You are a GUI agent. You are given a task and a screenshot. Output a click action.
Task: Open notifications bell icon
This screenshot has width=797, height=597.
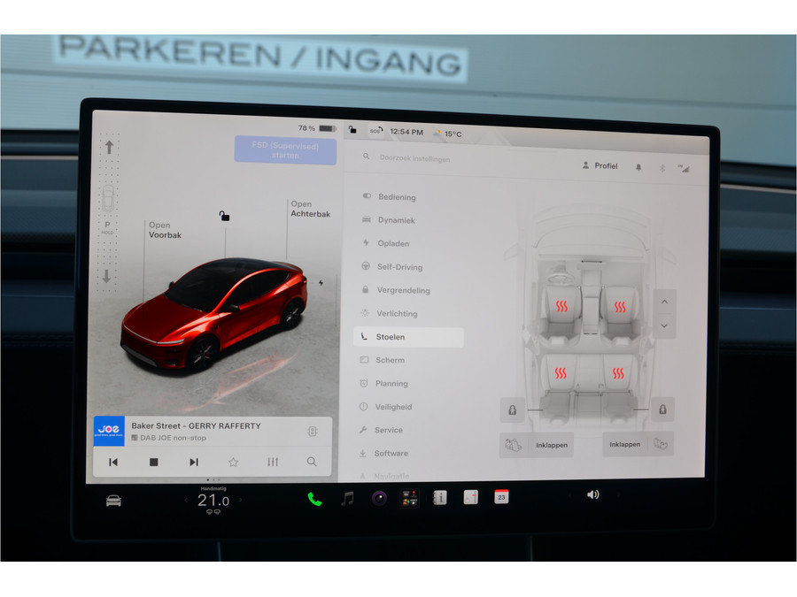[638, 167]
